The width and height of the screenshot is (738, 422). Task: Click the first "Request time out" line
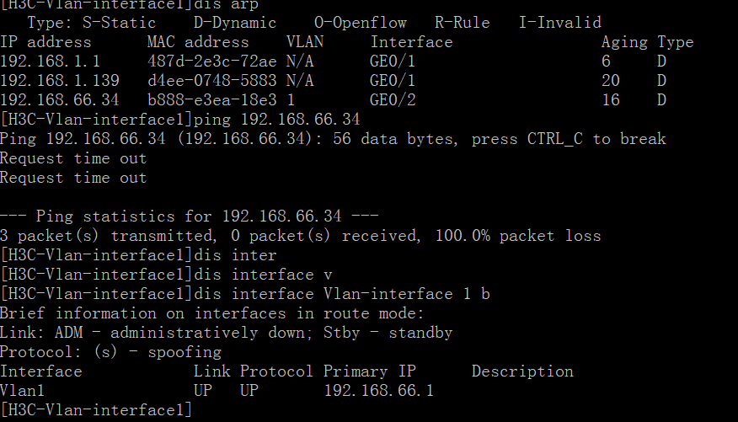73,158
